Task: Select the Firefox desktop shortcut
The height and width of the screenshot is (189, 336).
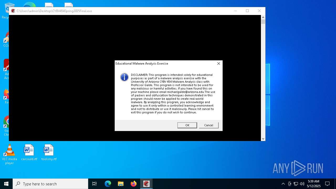Action: click(6, 96)
